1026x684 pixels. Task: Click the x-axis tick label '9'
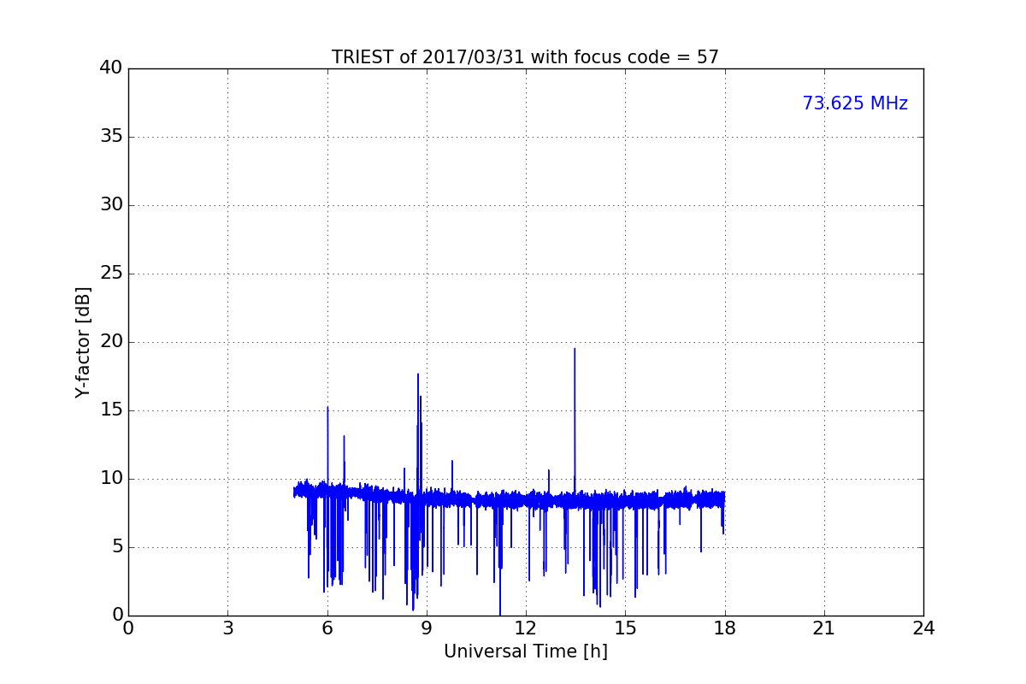click(x=427, y=628)
